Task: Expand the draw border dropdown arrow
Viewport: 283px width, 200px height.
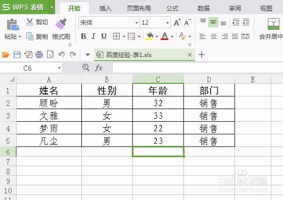Action: (x=139, y=36)
